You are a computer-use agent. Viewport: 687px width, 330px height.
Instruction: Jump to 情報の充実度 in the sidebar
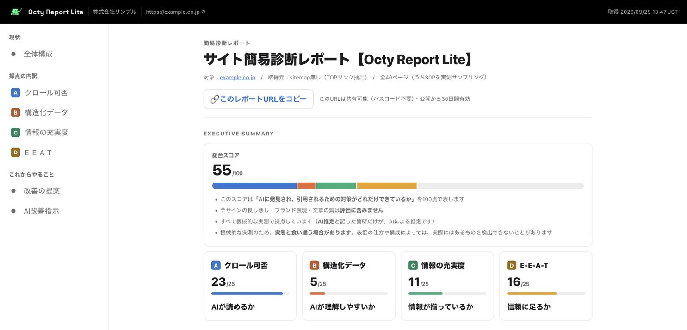point(46,132)
